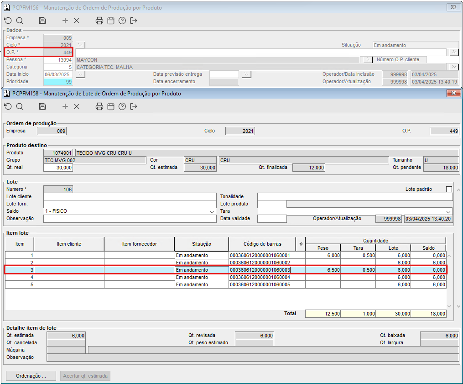
Task: Click the Saldo column header in Quantidade
Action: pos(428,248)
